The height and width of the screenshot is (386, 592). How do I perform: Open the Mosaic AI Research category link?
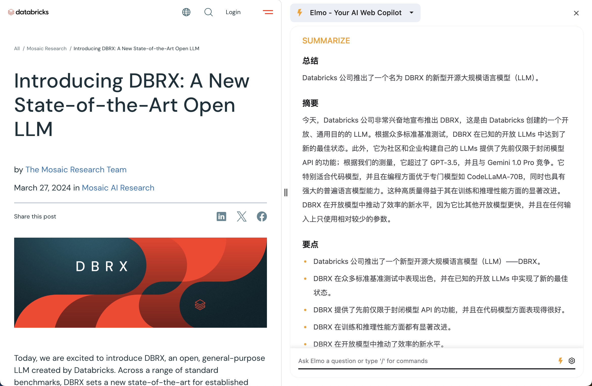118,188
